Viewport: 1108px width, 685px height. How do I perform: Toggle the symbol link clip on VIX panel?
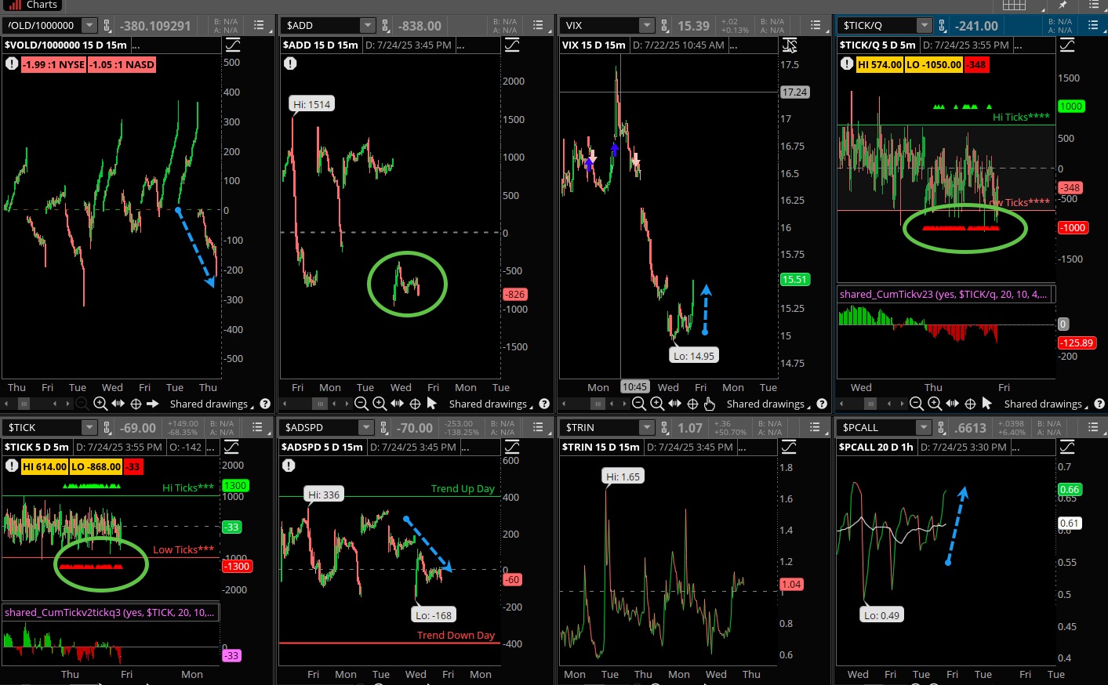pos(664,26)
